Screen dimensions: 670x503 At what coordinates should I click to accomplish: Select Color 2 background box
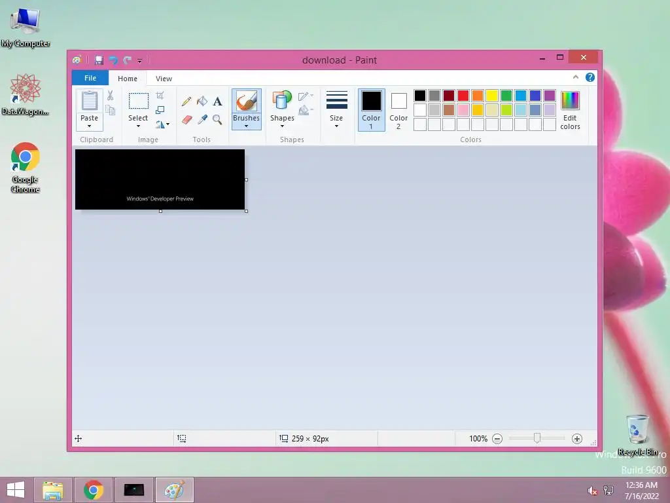click(398, 110)
